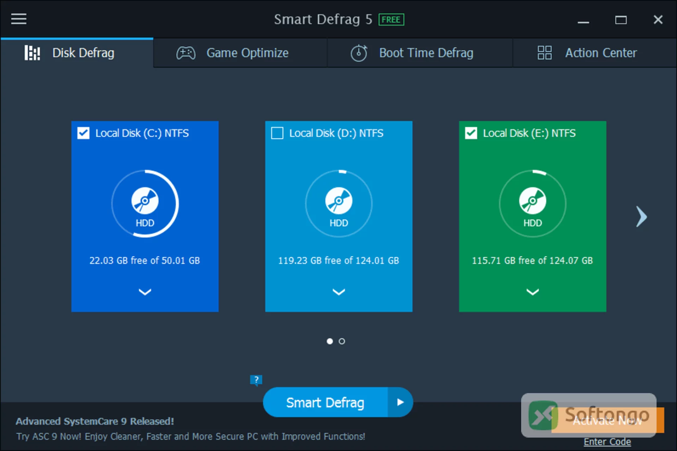Image resolution: width=677 pixels, height=451 pixels.
Task: Select the second page indicator dot
Action: tap(342, 341)
